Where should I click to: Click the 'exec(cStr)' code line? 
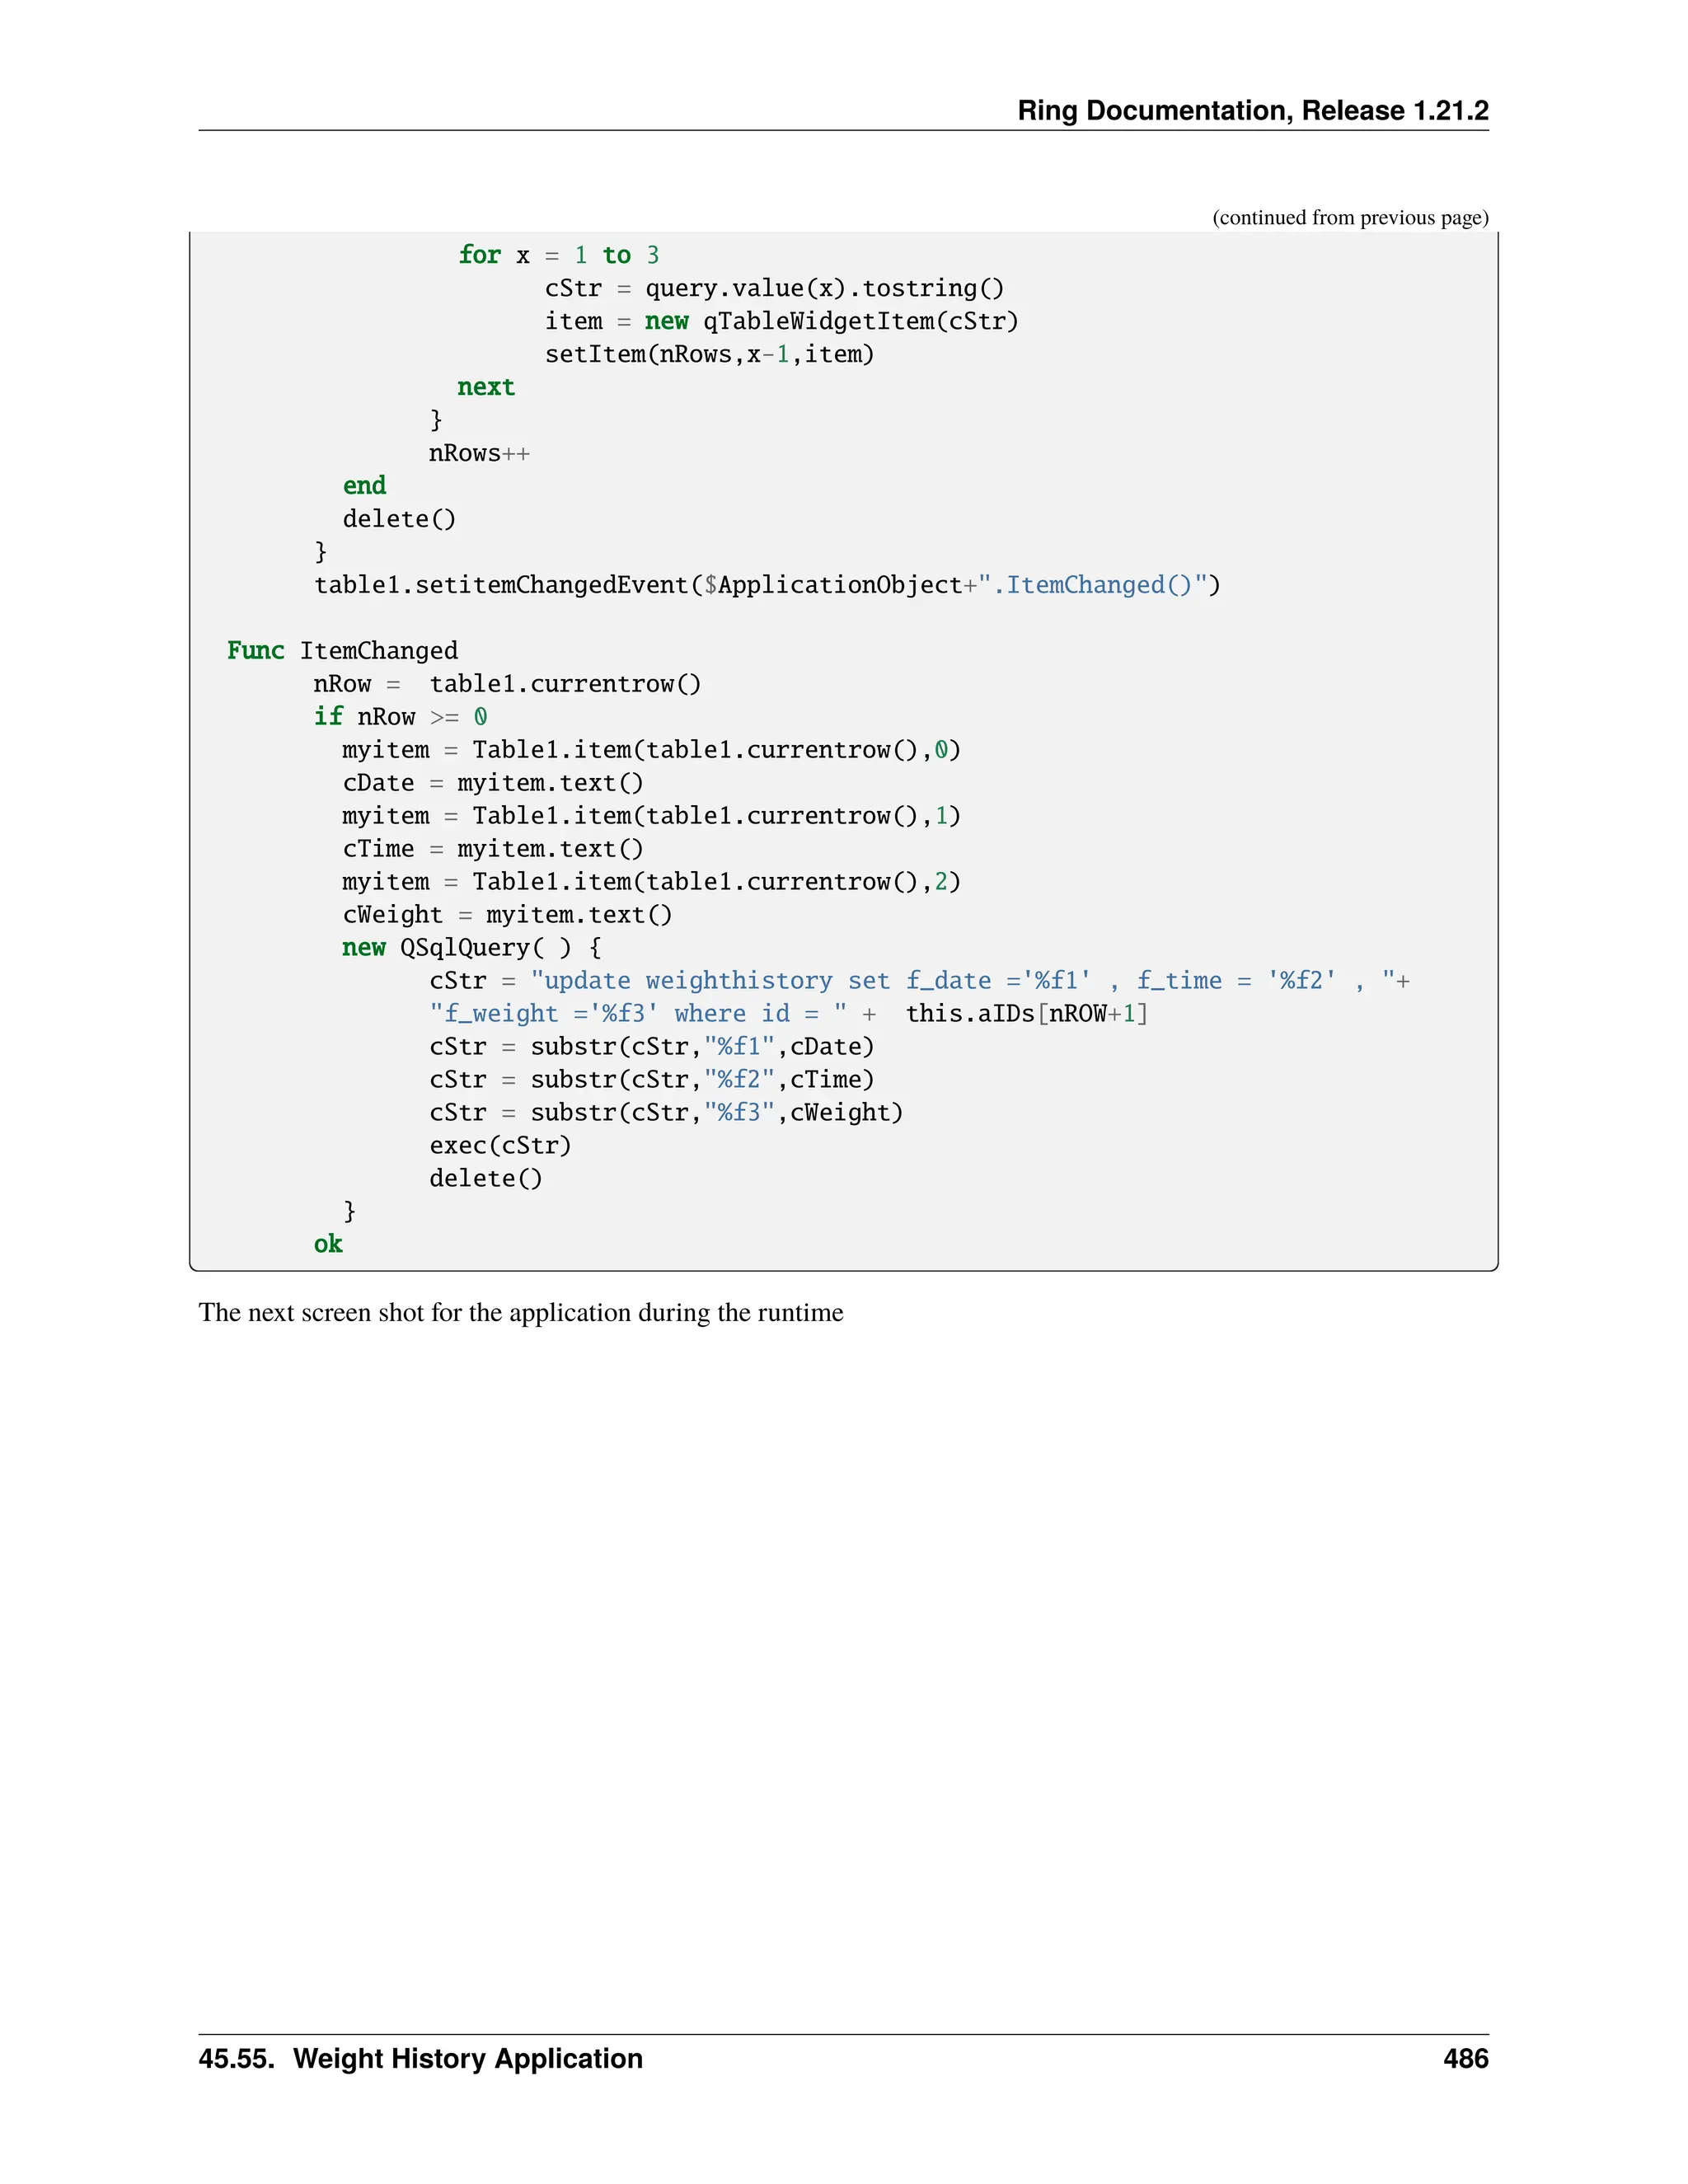tap(500, 1145)
